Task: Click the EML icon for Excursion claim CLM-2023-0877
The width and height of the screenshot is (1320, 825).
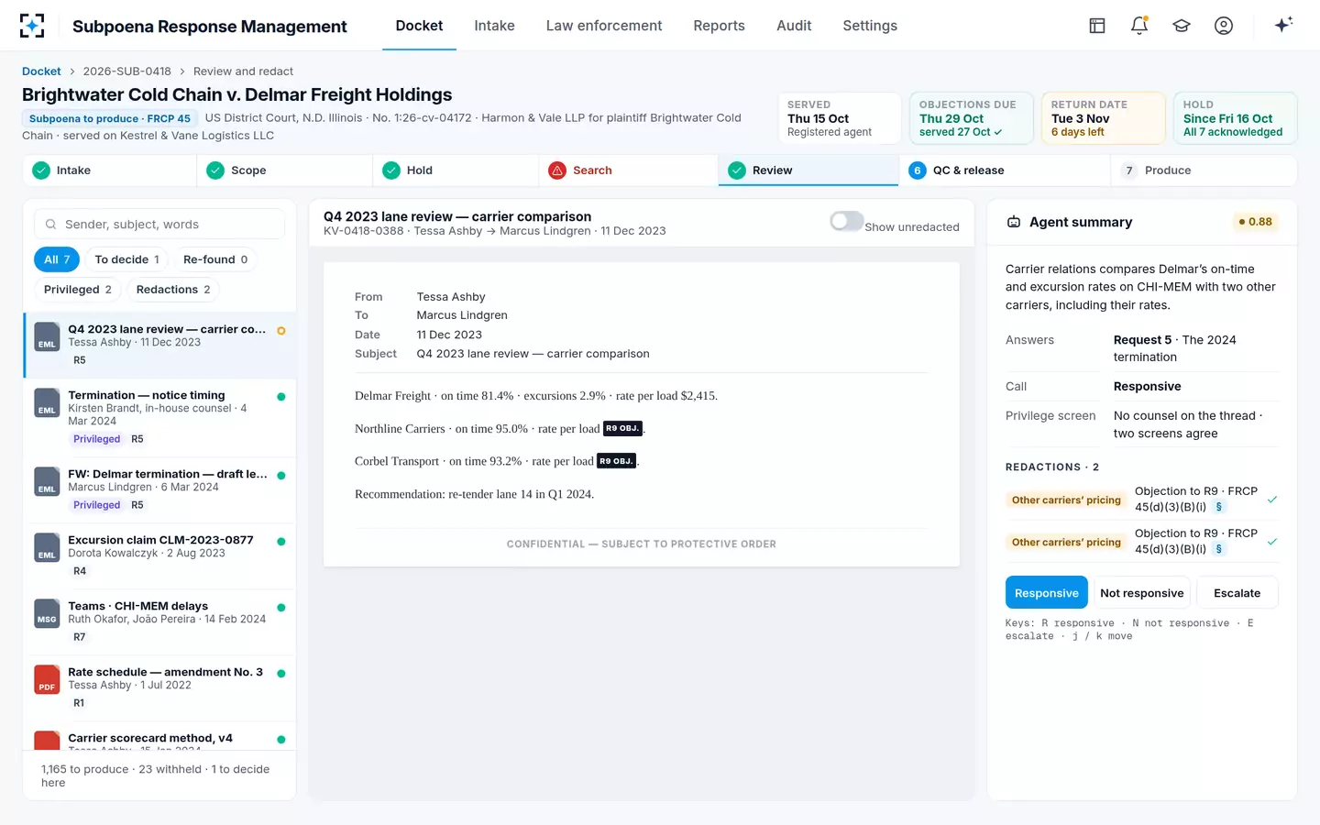Action: click(x=47, y=547)
